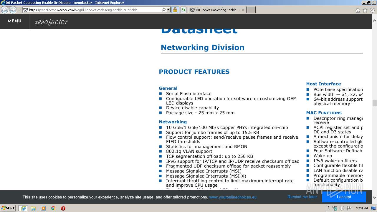Click the Home icon in IE
Viewport: 377px width, 212px height.
click(x=358, y=10)
